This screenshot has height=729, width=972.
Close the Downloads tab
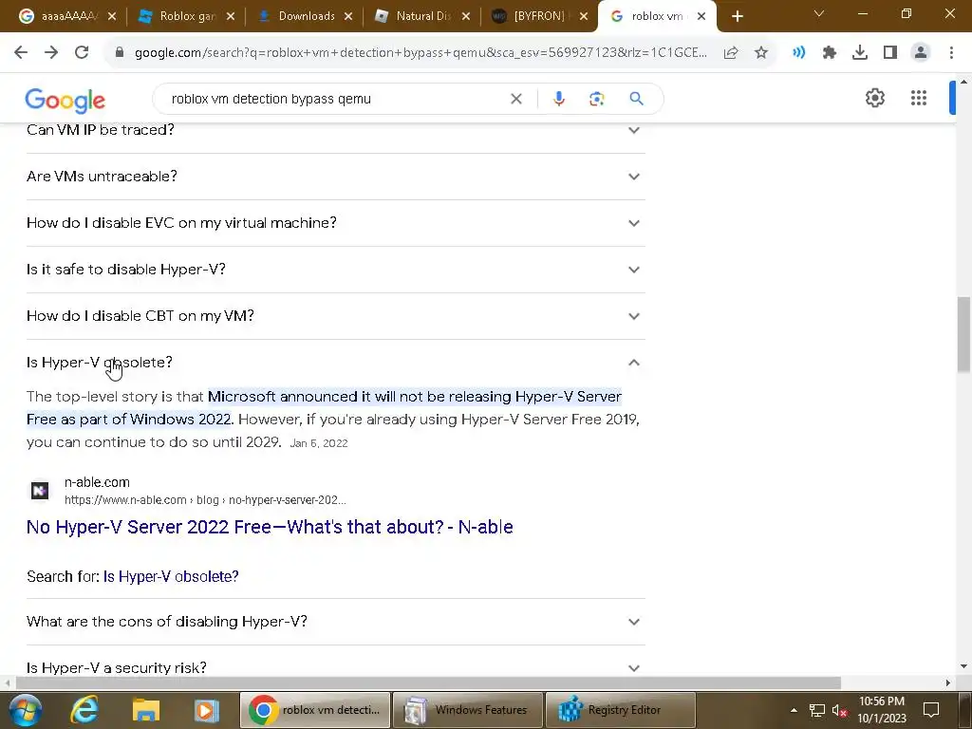(x=348, y=16)
